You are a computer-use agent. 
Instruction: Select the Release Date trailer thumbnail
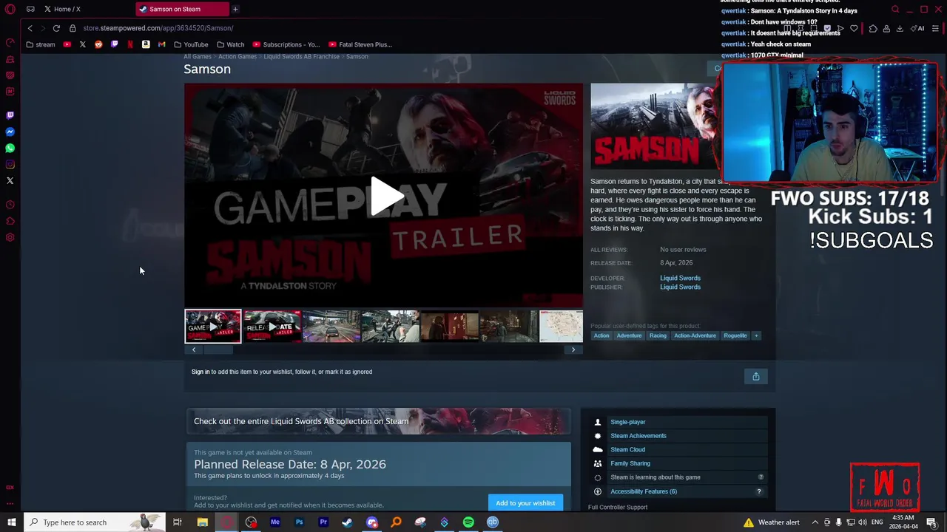click(x=272, y=327)
